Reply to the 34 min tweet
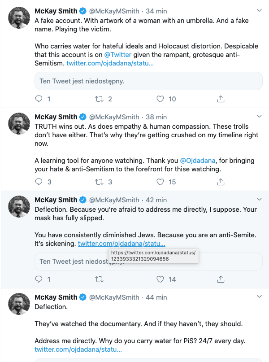 point(39,99)
